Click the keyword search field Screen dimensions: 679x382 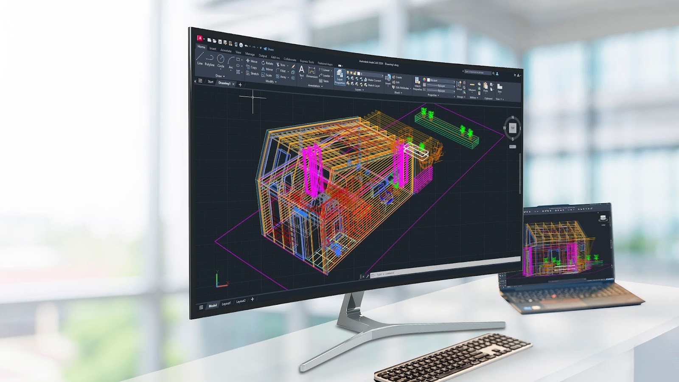[x=478, y=72]
